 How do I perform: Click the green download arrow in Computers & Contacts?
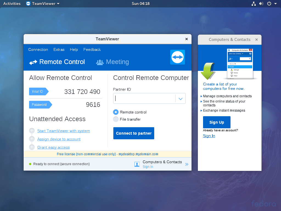point(208,71)
